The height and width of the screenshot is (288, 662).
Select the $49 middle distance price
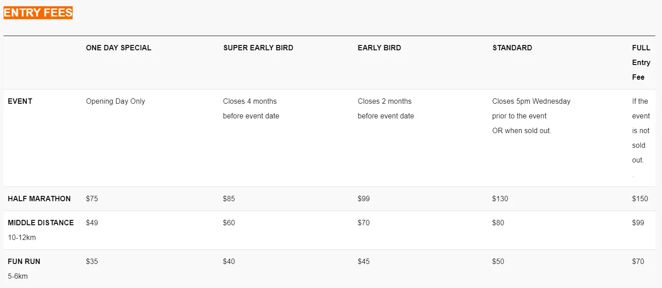(x=92, y=223)
